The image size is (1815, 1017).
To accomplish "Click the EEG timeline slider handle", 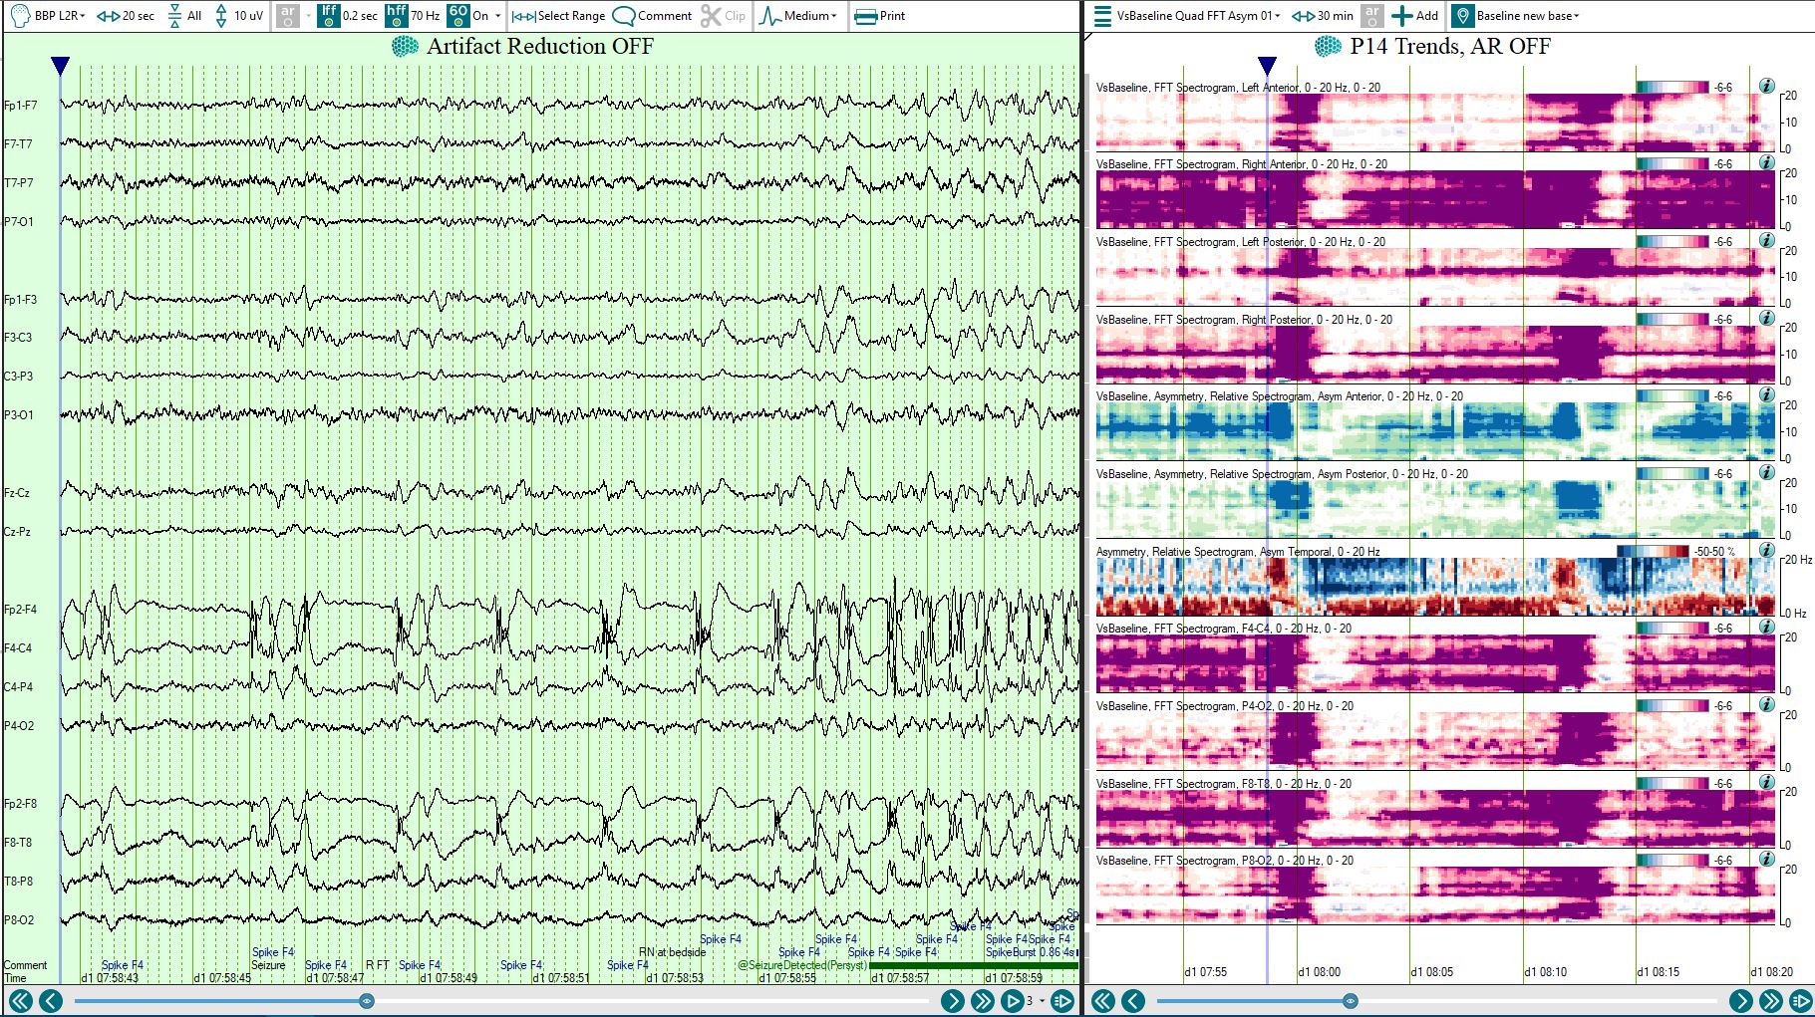I will point(367,1001).
